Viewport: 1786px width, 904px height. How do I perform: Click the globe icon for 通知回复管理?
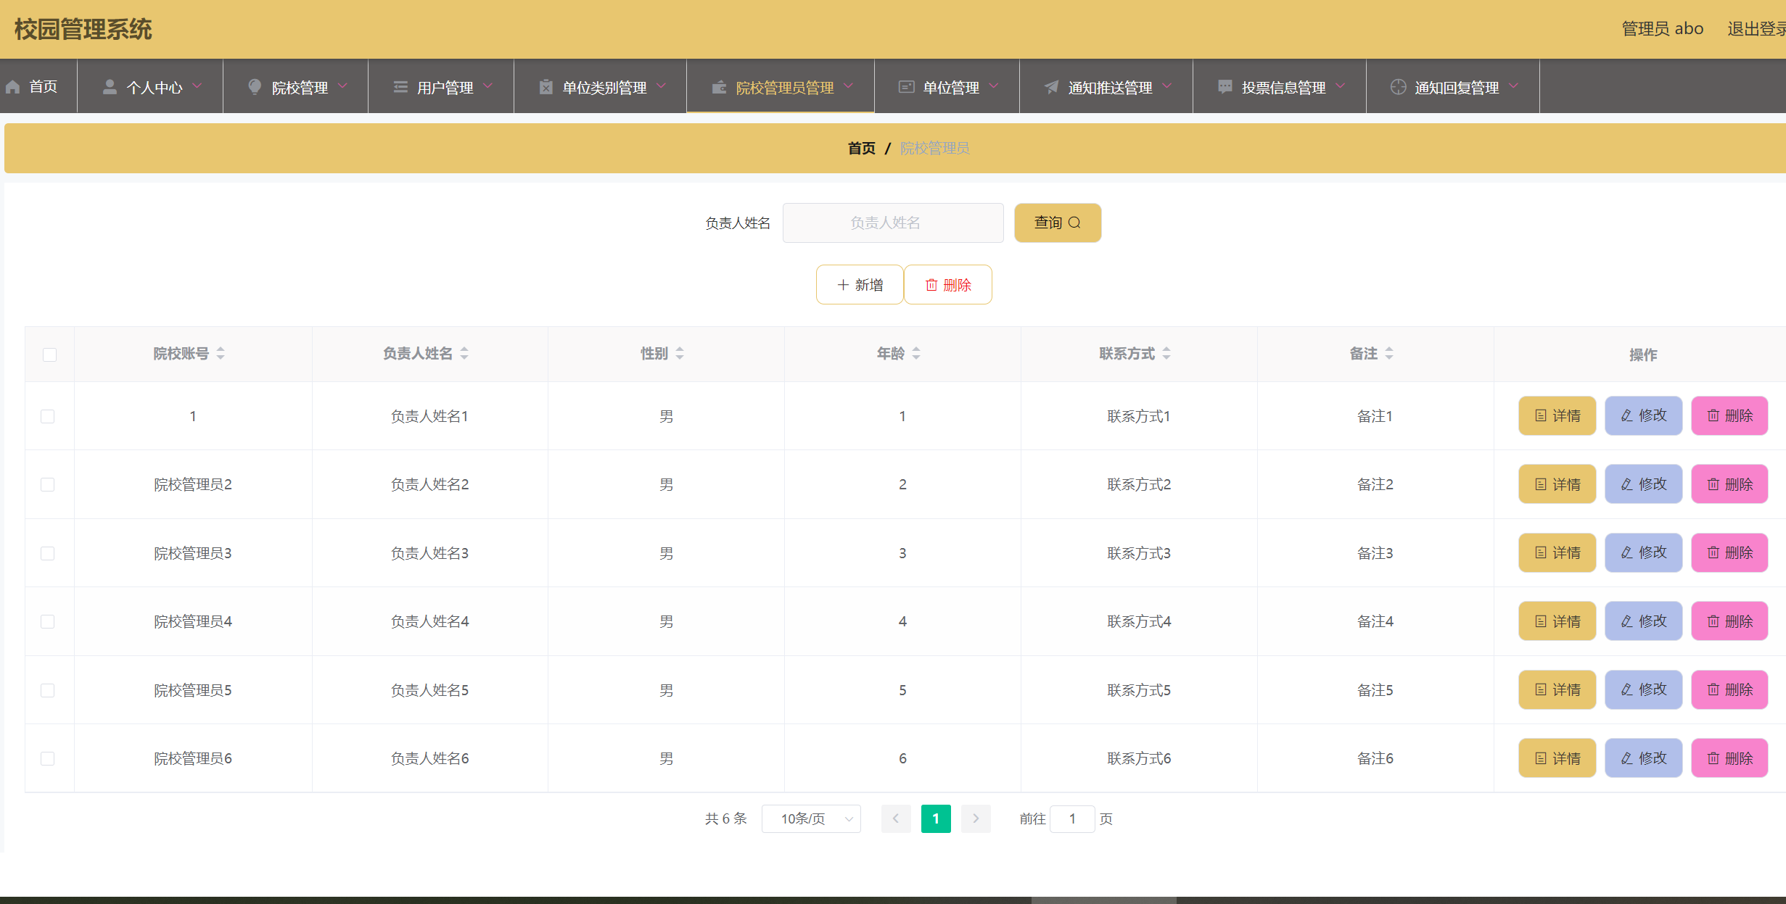click(1397, 86)
